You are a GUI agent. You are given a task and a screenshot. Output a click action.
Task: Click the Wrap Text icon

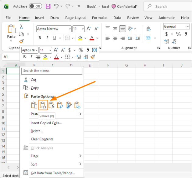coord(148,29)
